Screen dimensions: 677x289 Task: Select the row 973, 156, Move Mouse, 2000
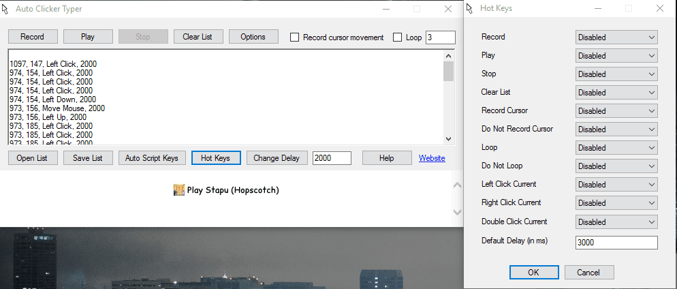pos(57,108)
